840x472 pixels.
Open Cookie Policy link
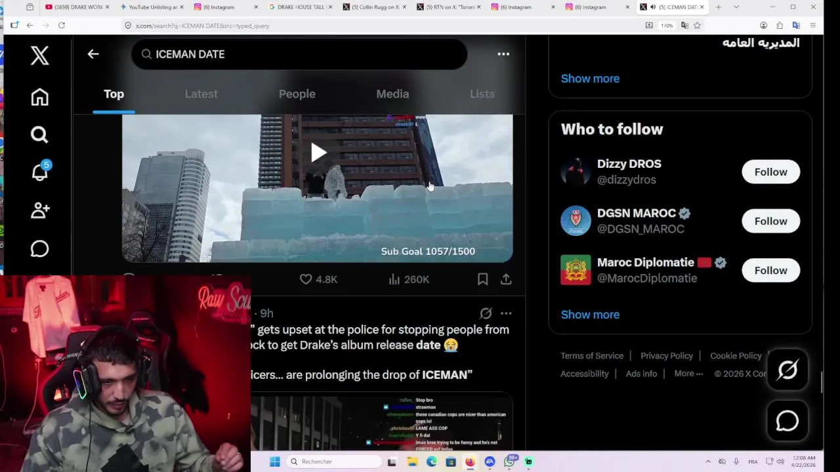(x=736, y=356)
